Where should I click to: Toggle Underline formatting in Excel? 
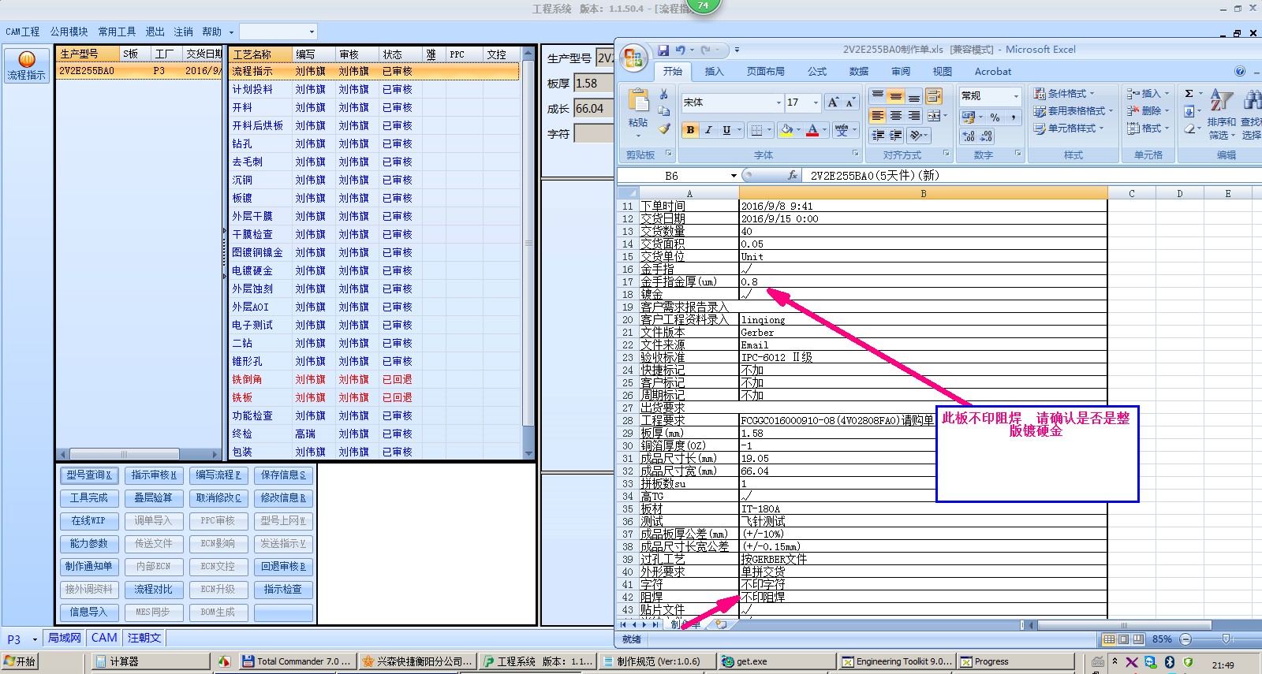[x=726, y=130]
